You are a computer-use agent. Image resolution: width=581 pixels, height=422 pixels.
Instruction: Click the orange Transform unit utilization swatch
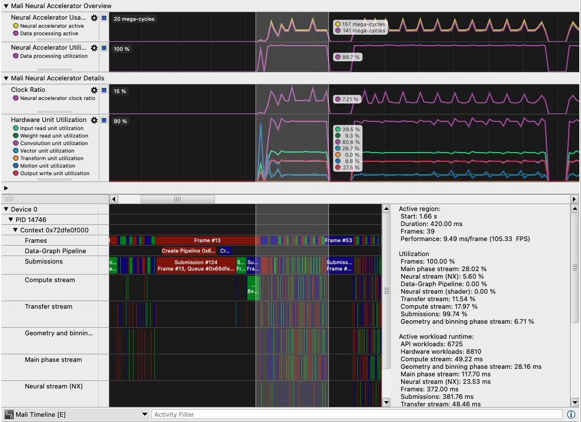coord(16,158)
